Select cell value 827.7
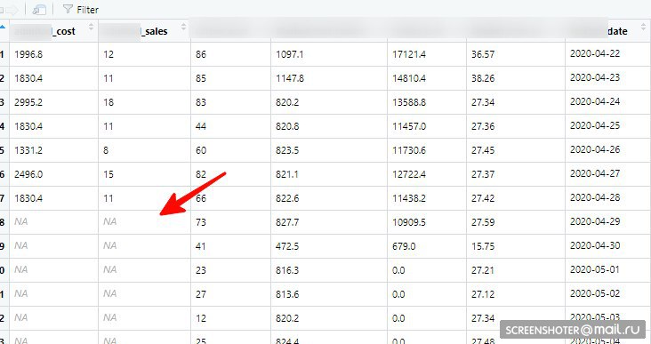Screen dimensions: 651x344 tap(287, 223)
